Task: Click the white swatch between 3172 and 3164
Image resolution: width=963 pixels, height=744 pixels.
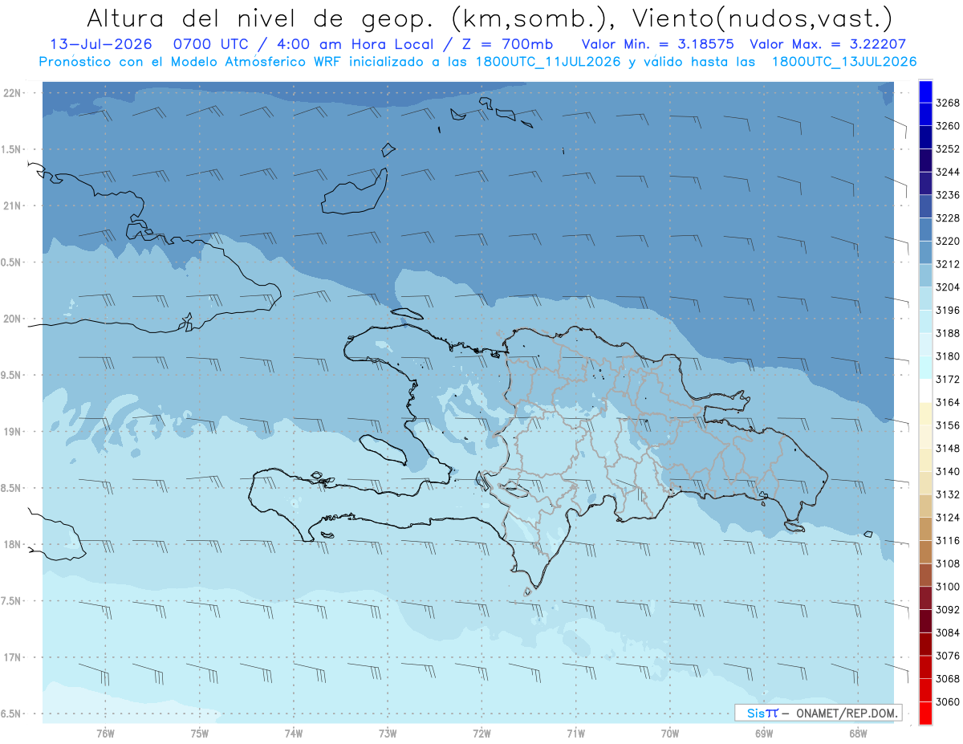Action: (x=925, y=391)
